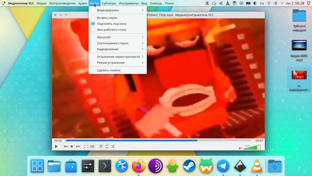Toggle remaining time display 00:07
Viewport: 312px width, 176px height.
pyautogui.click(x=259, y=140)
